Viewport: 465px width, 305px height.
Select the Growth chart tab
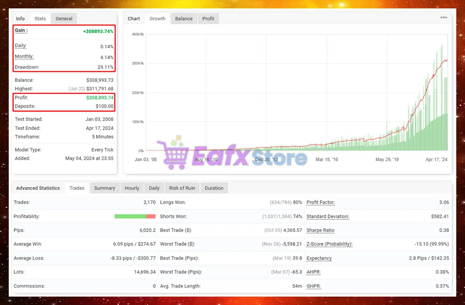pos(157,19)
